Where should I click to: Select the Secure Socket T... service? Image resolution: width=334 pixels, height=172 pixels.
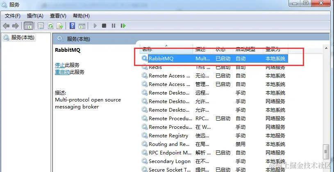coord(214,170)
